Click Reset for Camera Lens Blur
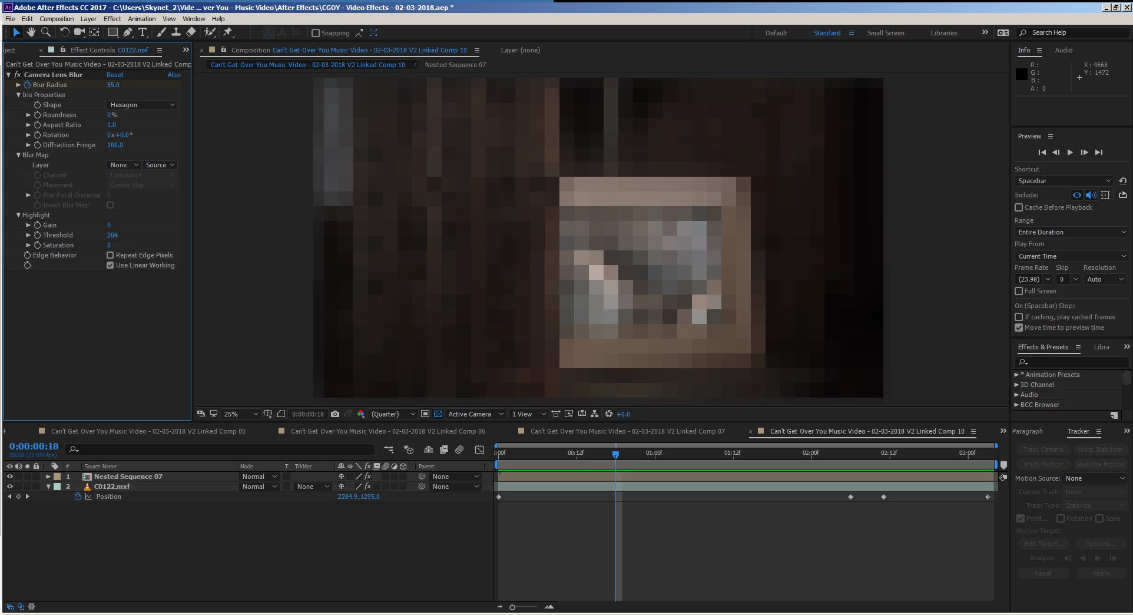The height and width of the screenshot is (615, 1133). (115, 75)
